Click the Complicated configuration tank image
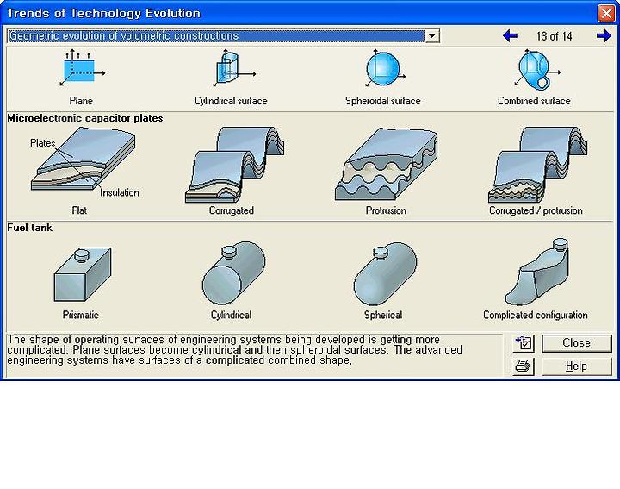 537,272
